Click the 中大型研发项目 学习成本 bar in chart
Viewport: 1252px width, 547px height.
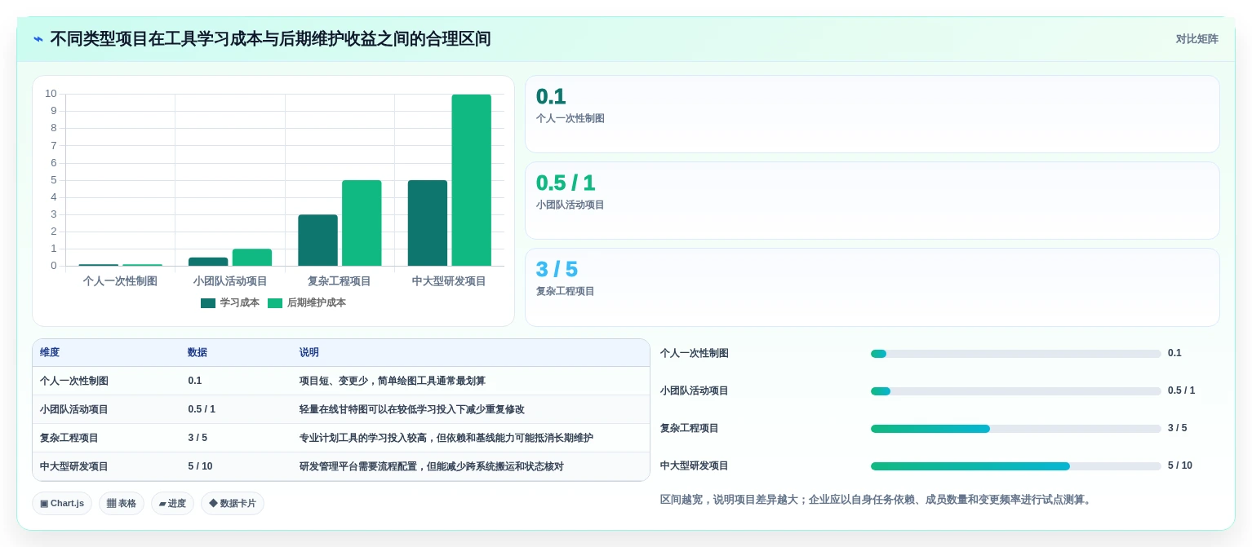pyautogui.click(x=428, y=223)
